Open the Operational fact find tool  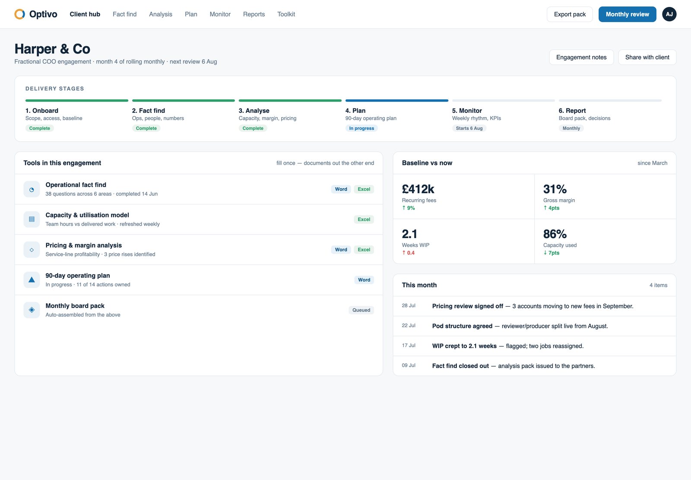[x=199, y=189]
